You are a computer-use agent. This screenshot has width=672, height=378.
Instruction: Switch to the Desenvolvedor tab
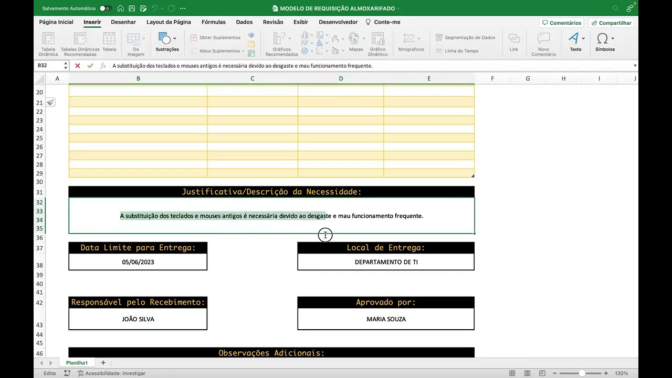pos(338,22)
